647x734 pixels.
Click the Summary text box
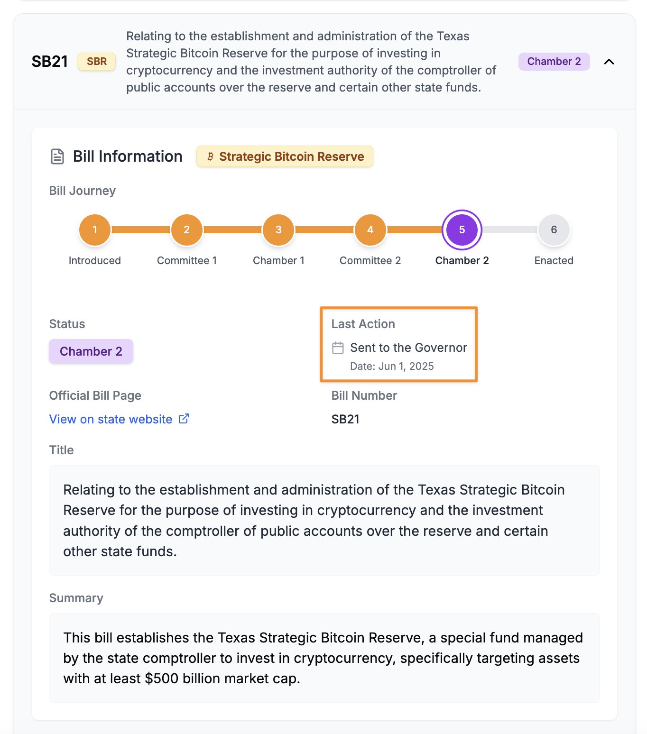click(324, 658)
